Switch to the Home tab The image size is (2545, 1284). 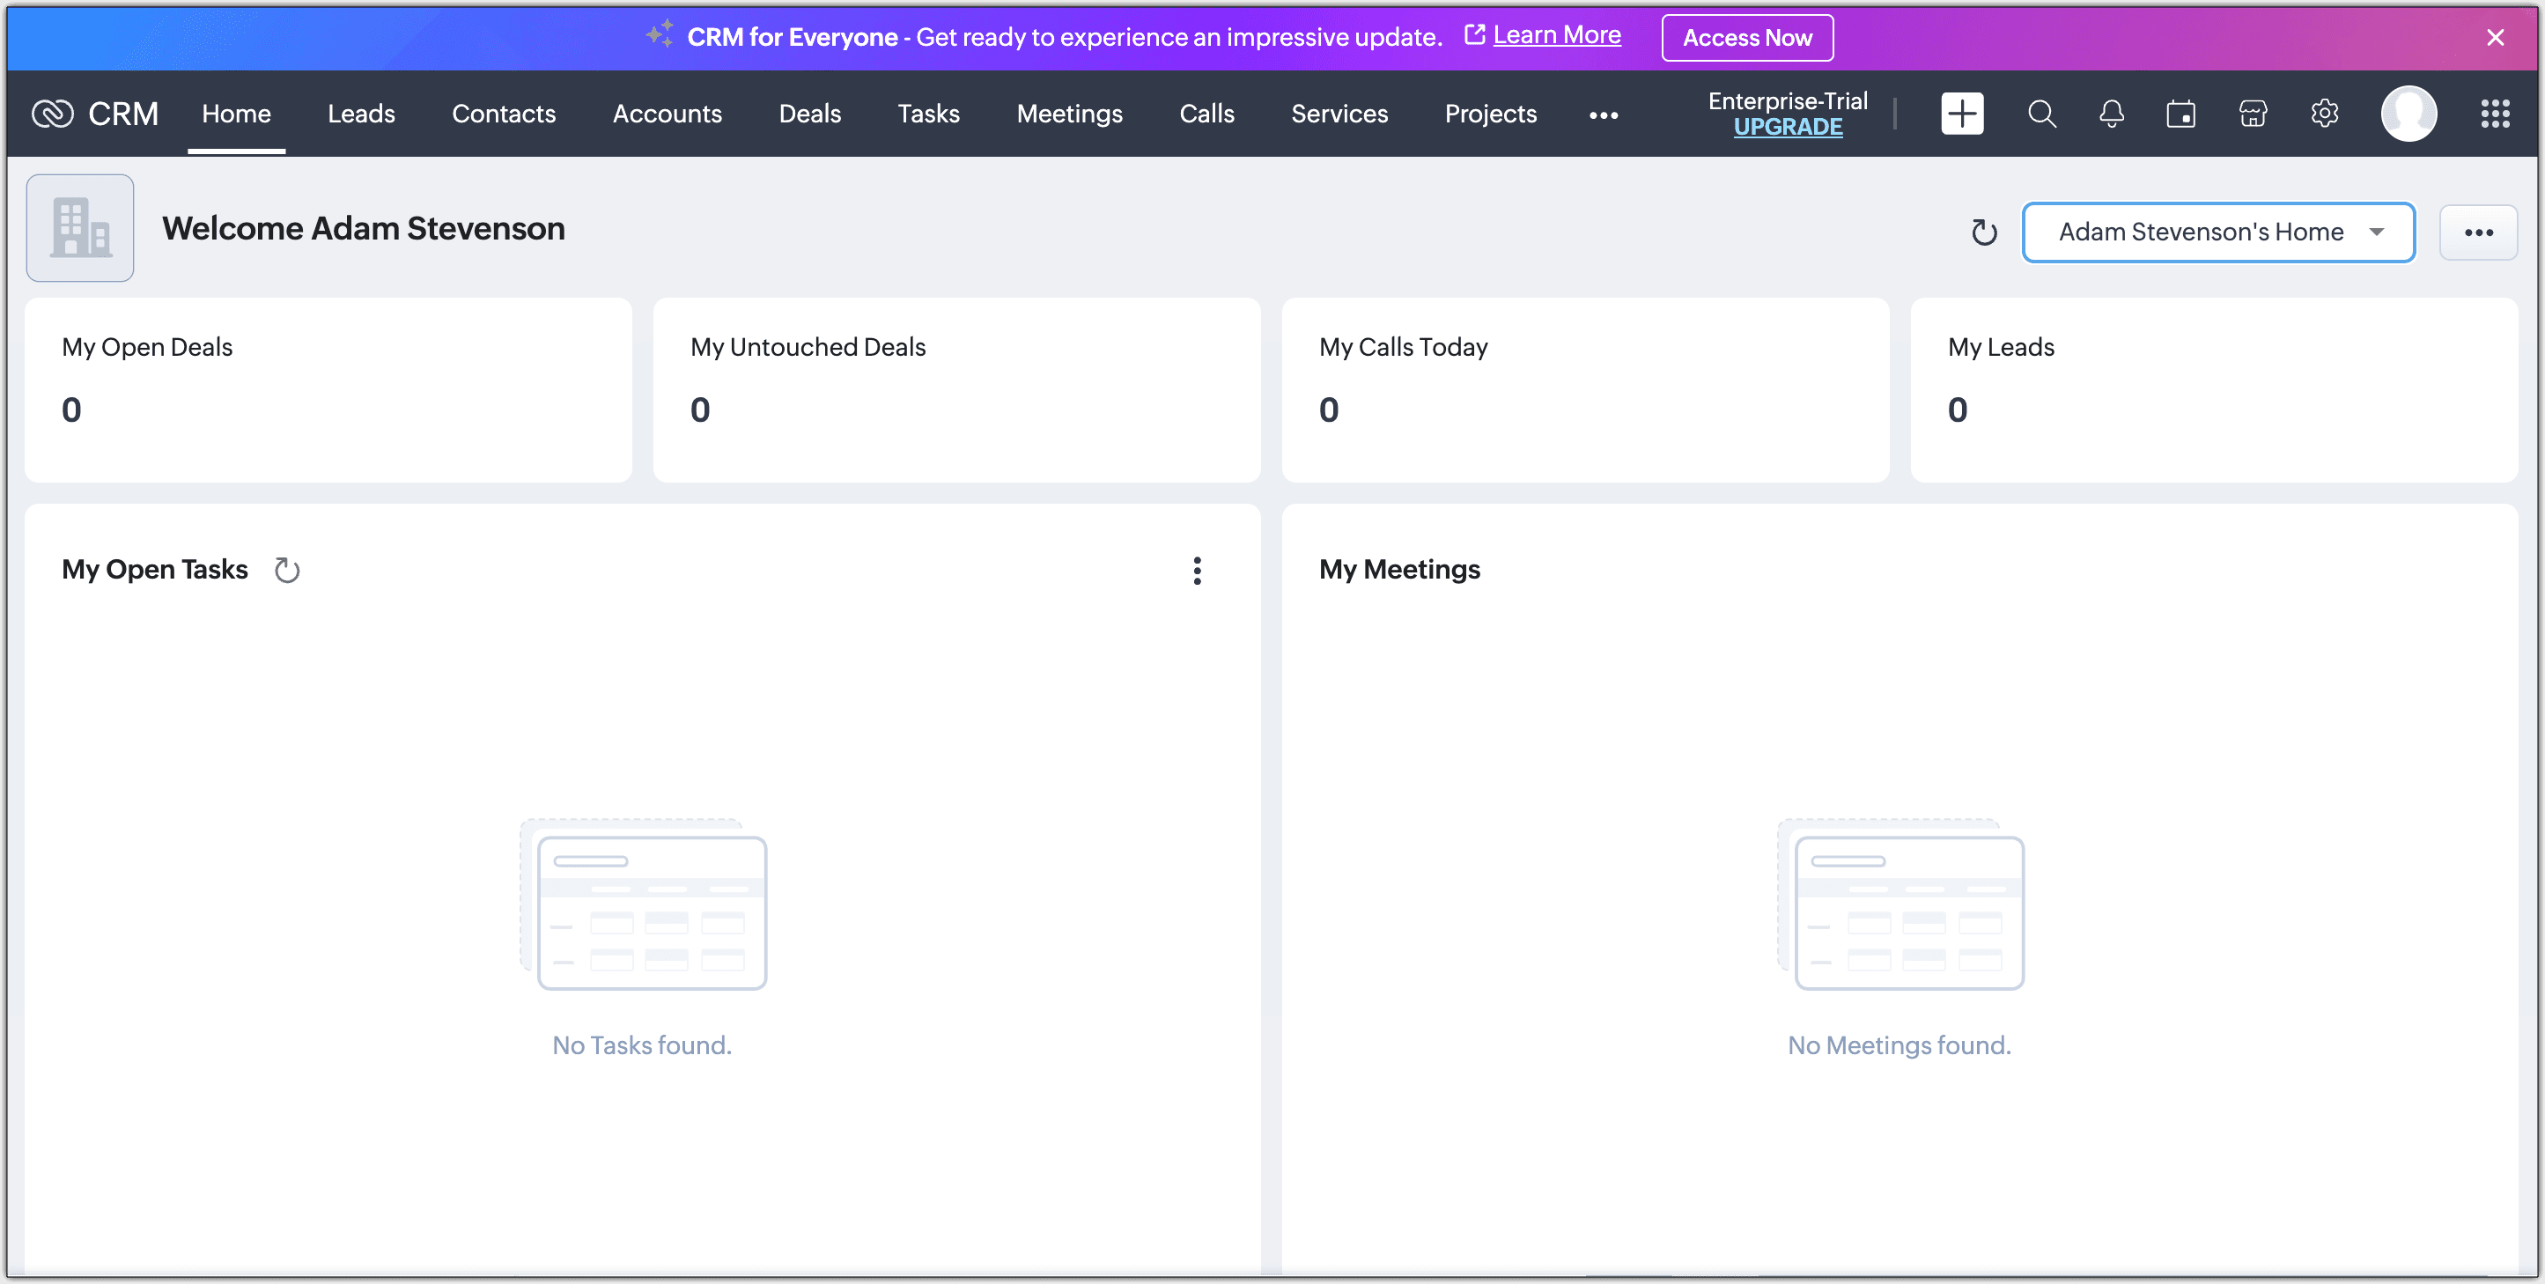236,114
